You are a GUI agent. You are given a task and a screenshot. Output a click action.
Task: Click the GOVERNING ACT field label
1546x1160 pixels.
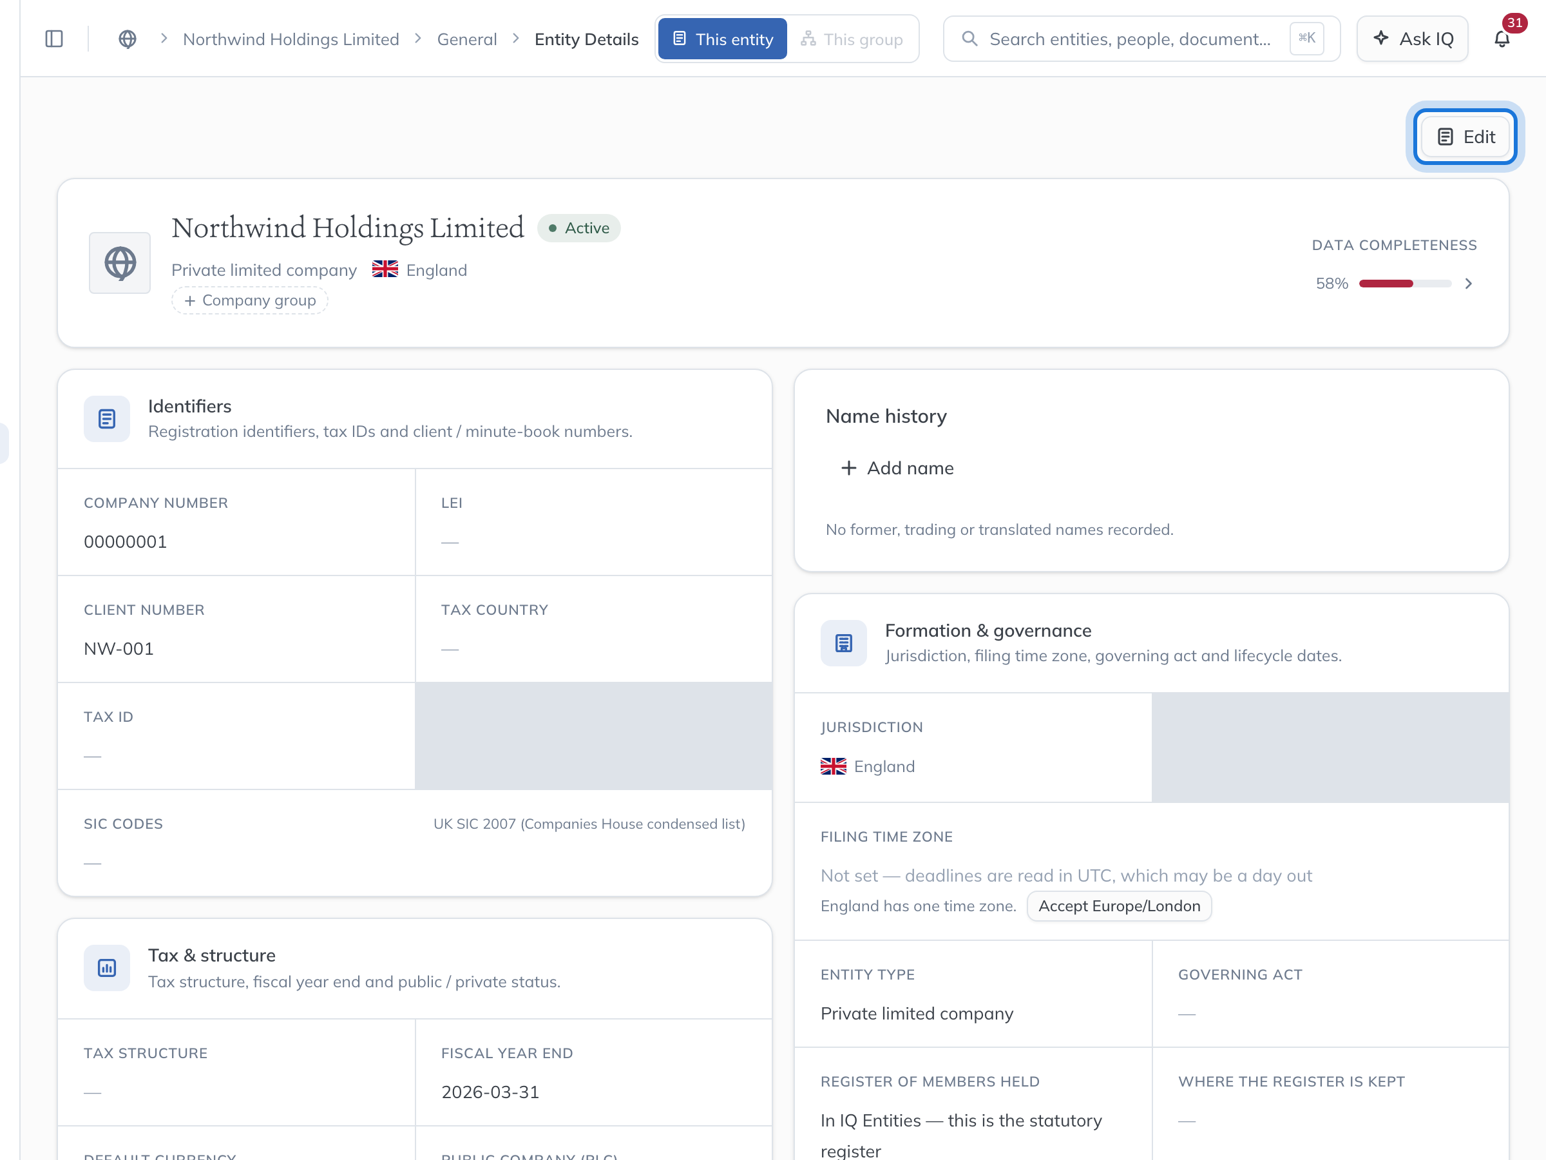pyautogui.click(x=1240, y=974)
